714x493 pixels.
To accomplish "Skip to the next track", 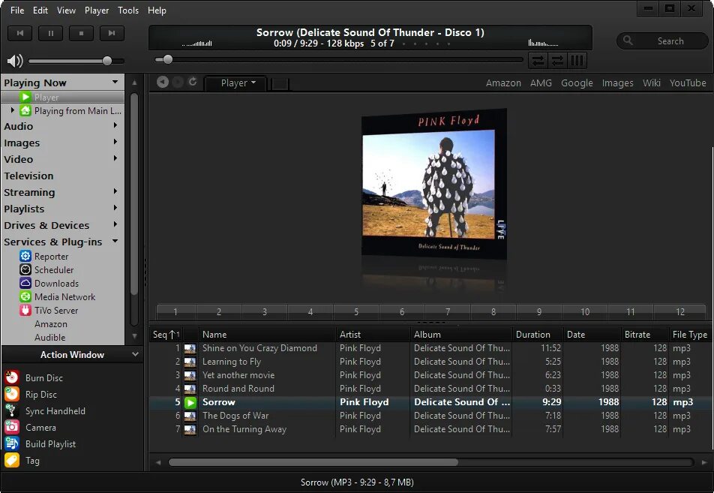I will pos(112,33).
